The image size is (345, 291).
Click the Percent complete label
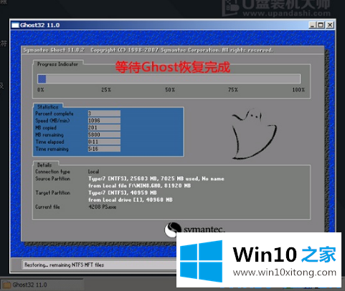[x=55, y=114]
